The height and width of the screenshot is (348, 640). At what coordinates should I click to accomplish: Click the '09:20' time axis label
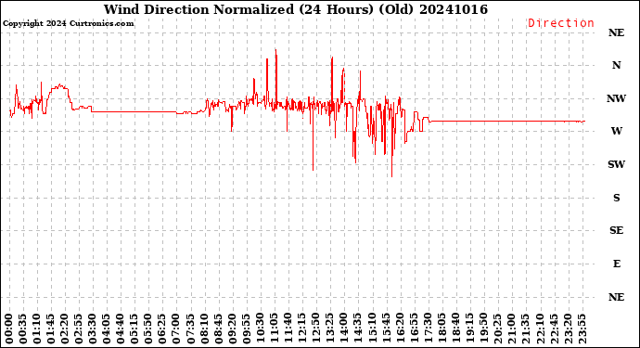click(233, 329)
